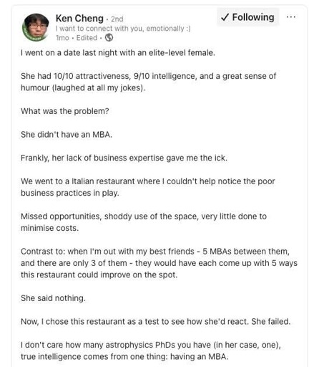Toggle the Following button
This screenshot has height=367, width=319.
(248, 17)
